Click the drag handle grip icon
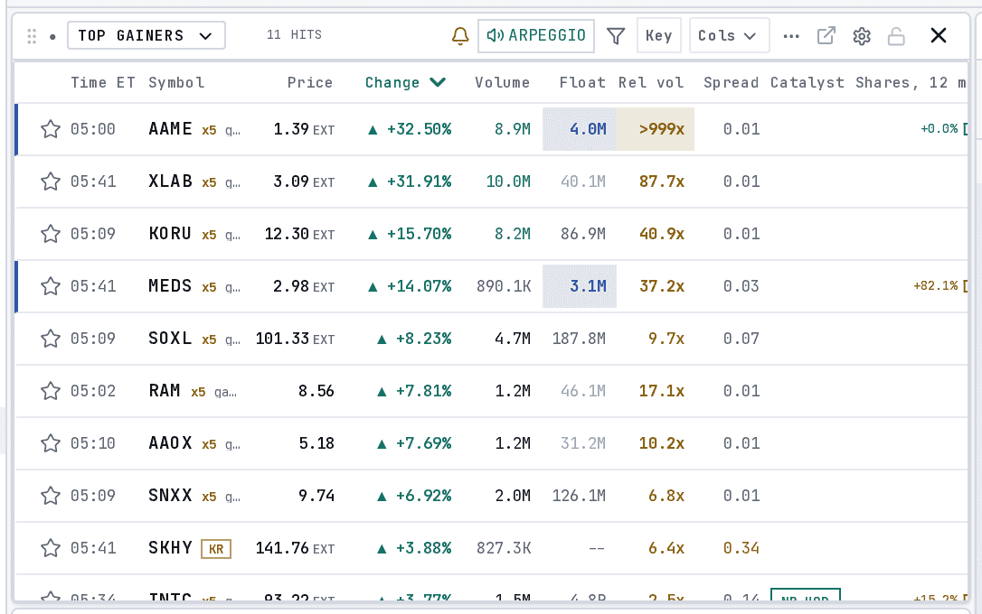This screenshot has width=982, height=614. [x=32, y=36]
